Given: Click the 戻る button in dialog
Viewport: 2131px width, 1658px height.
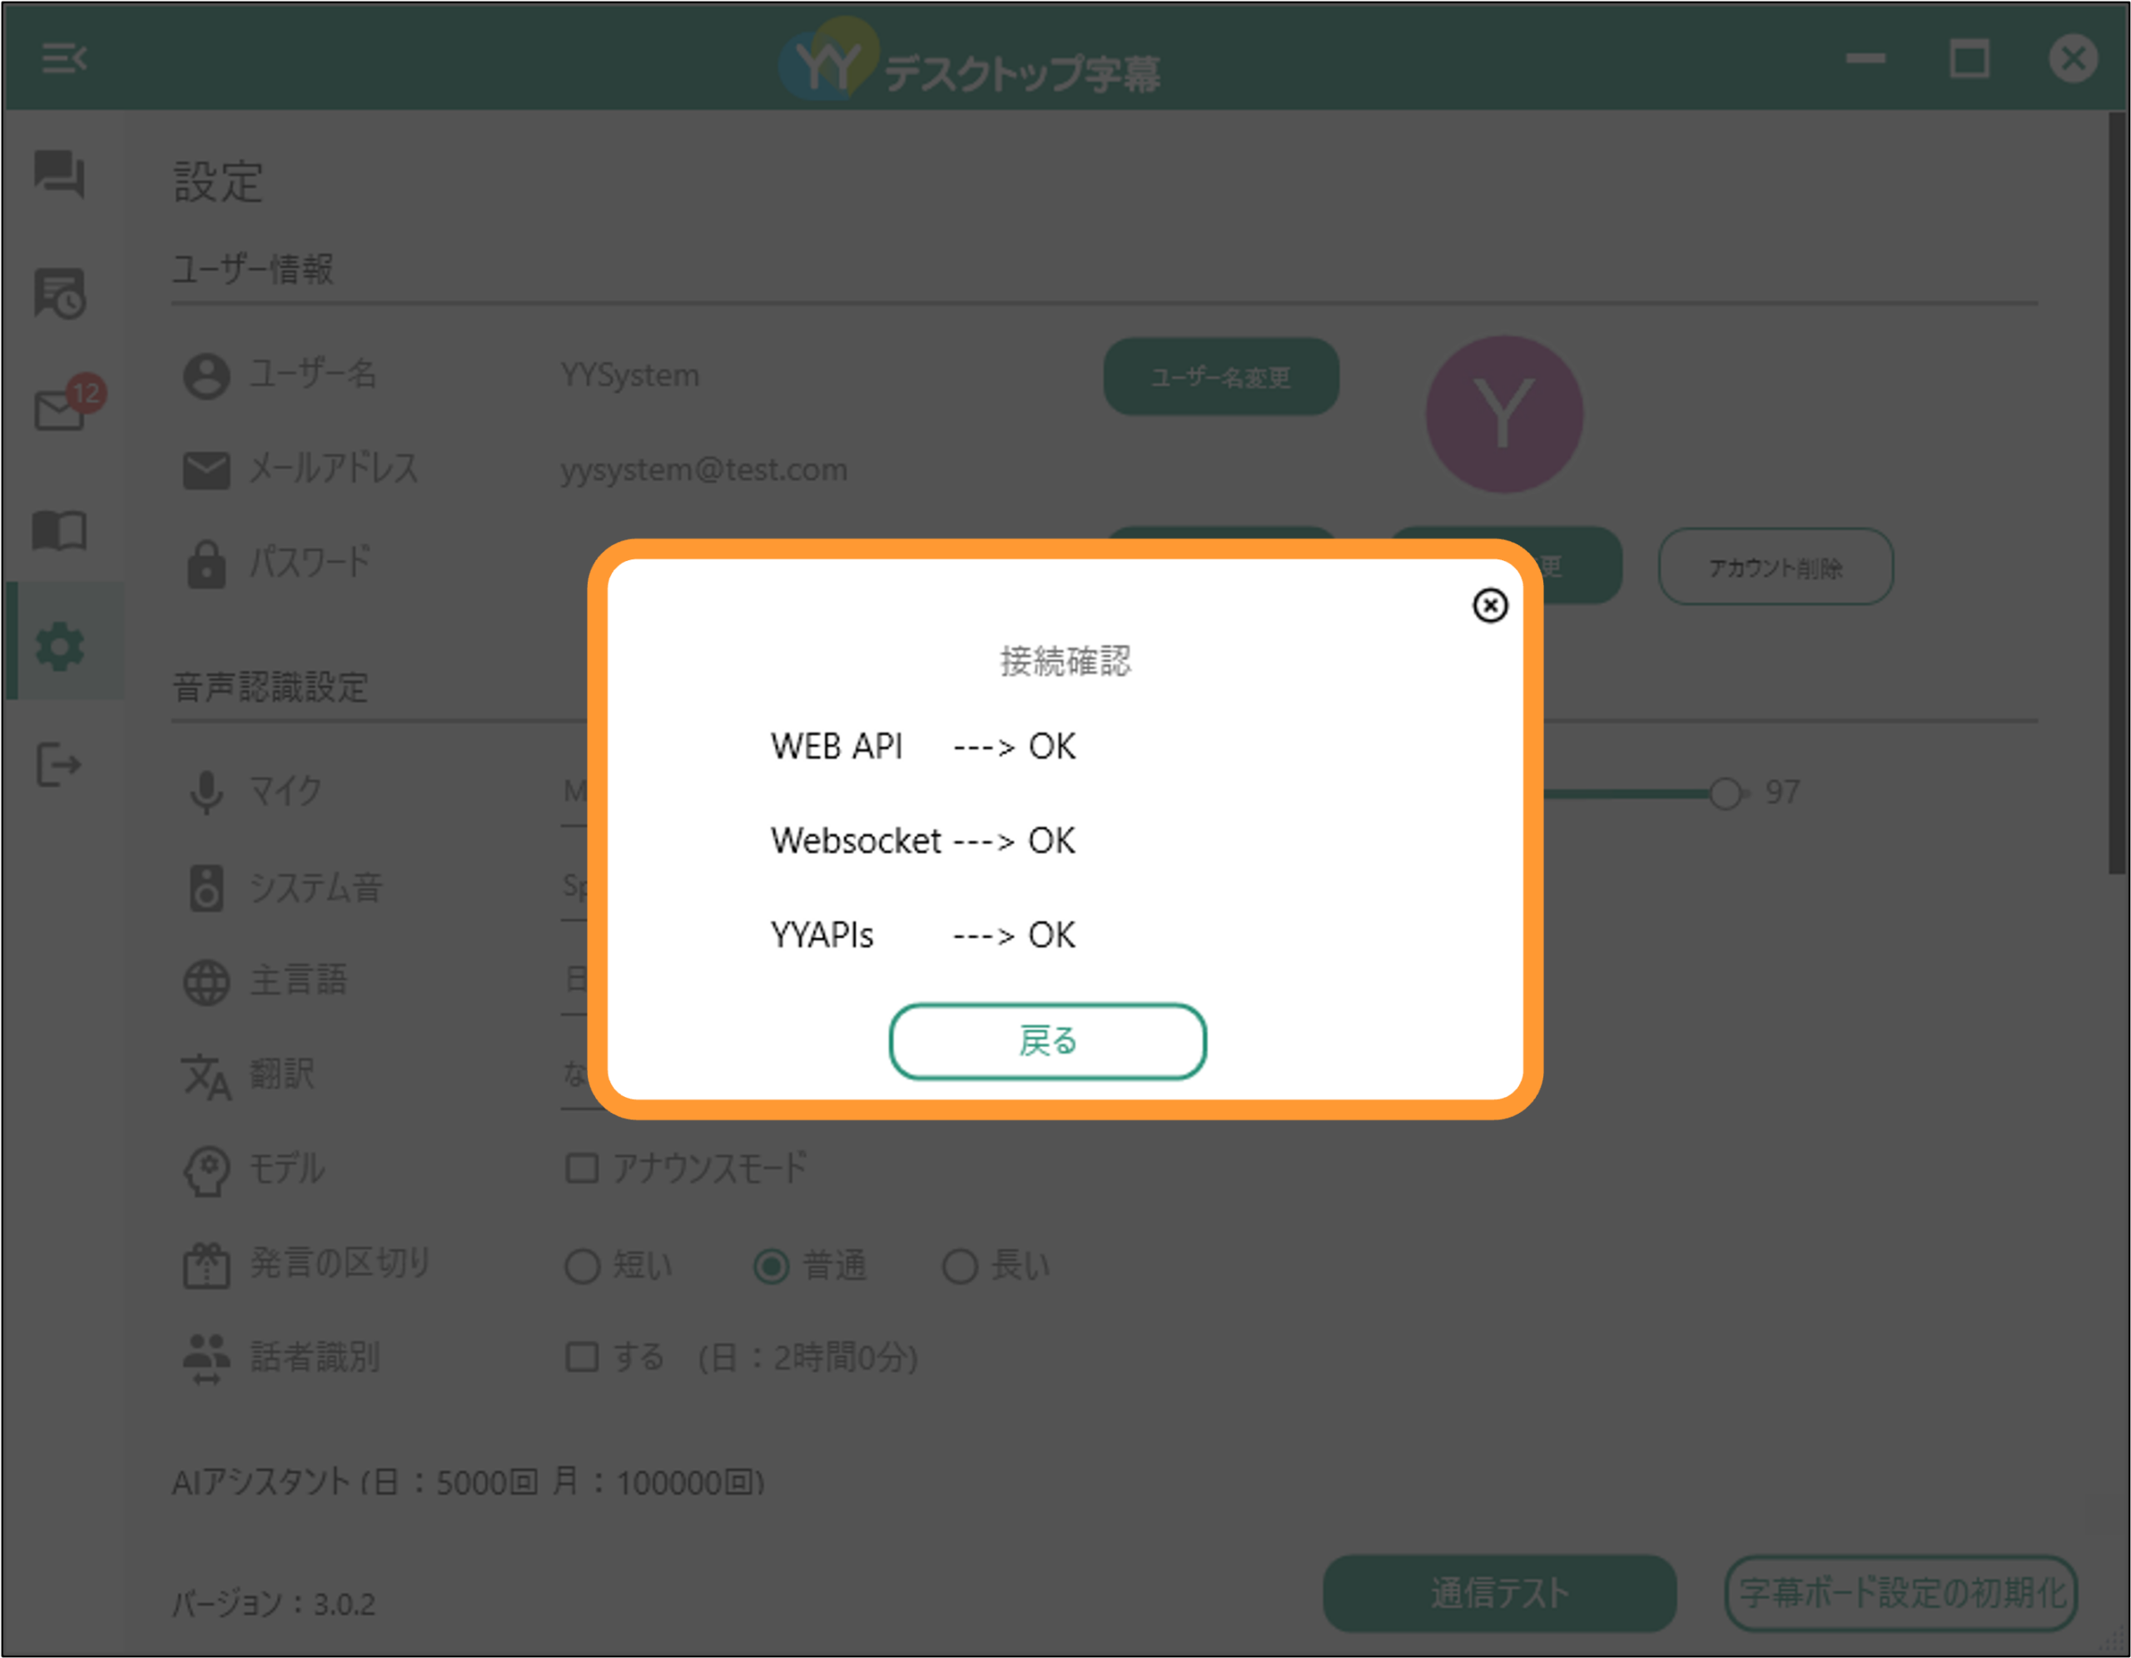Looking at the screenshot, I should tap(1047, 1041).
